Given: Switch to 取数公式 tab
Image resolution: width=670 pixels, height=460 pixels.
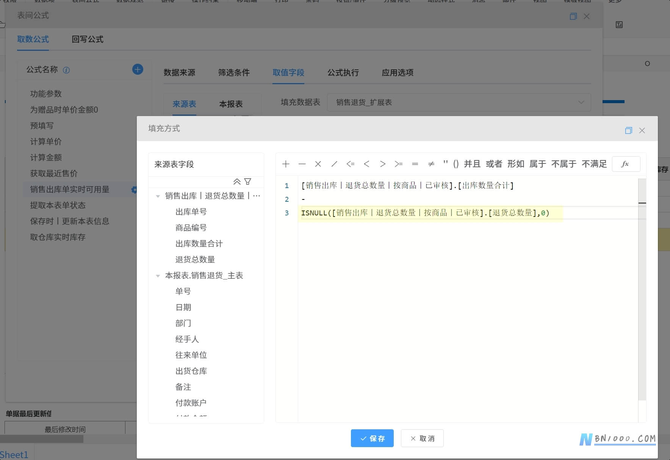Looking at the screenshot, I should (x=33, y=39).
